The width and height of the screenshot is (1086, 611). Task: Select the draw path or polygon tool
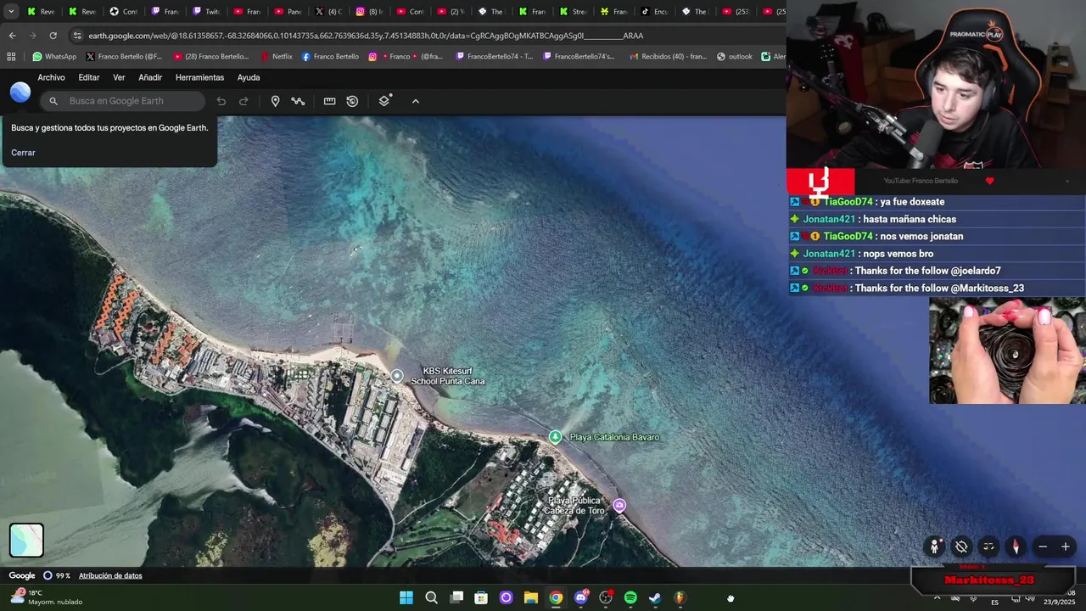click(x=298, y=101)
